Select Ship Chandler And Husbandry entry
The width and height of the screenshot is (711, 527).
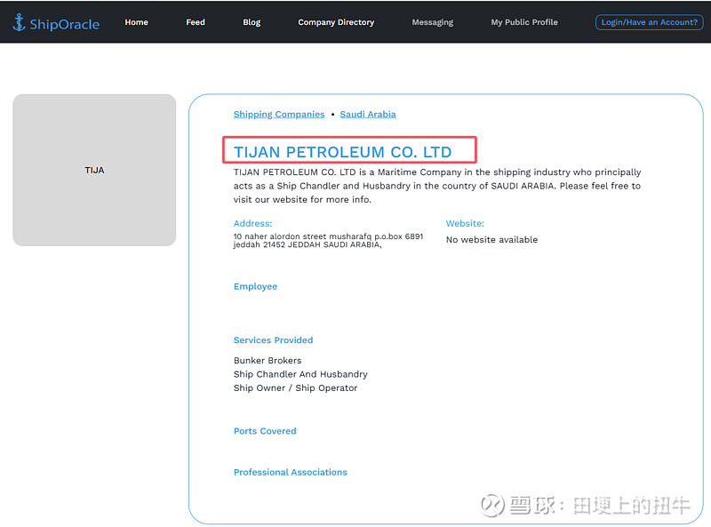coord(300,374)
